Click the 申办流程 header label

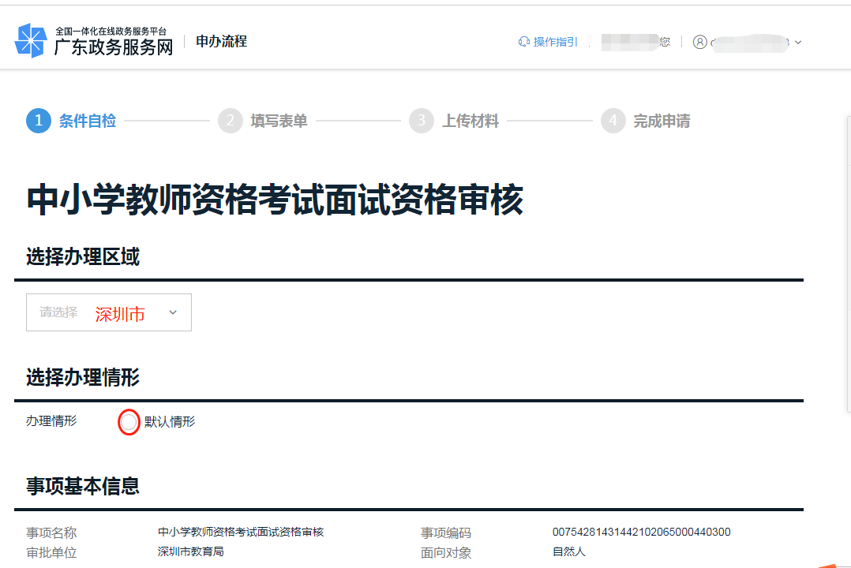221,41
